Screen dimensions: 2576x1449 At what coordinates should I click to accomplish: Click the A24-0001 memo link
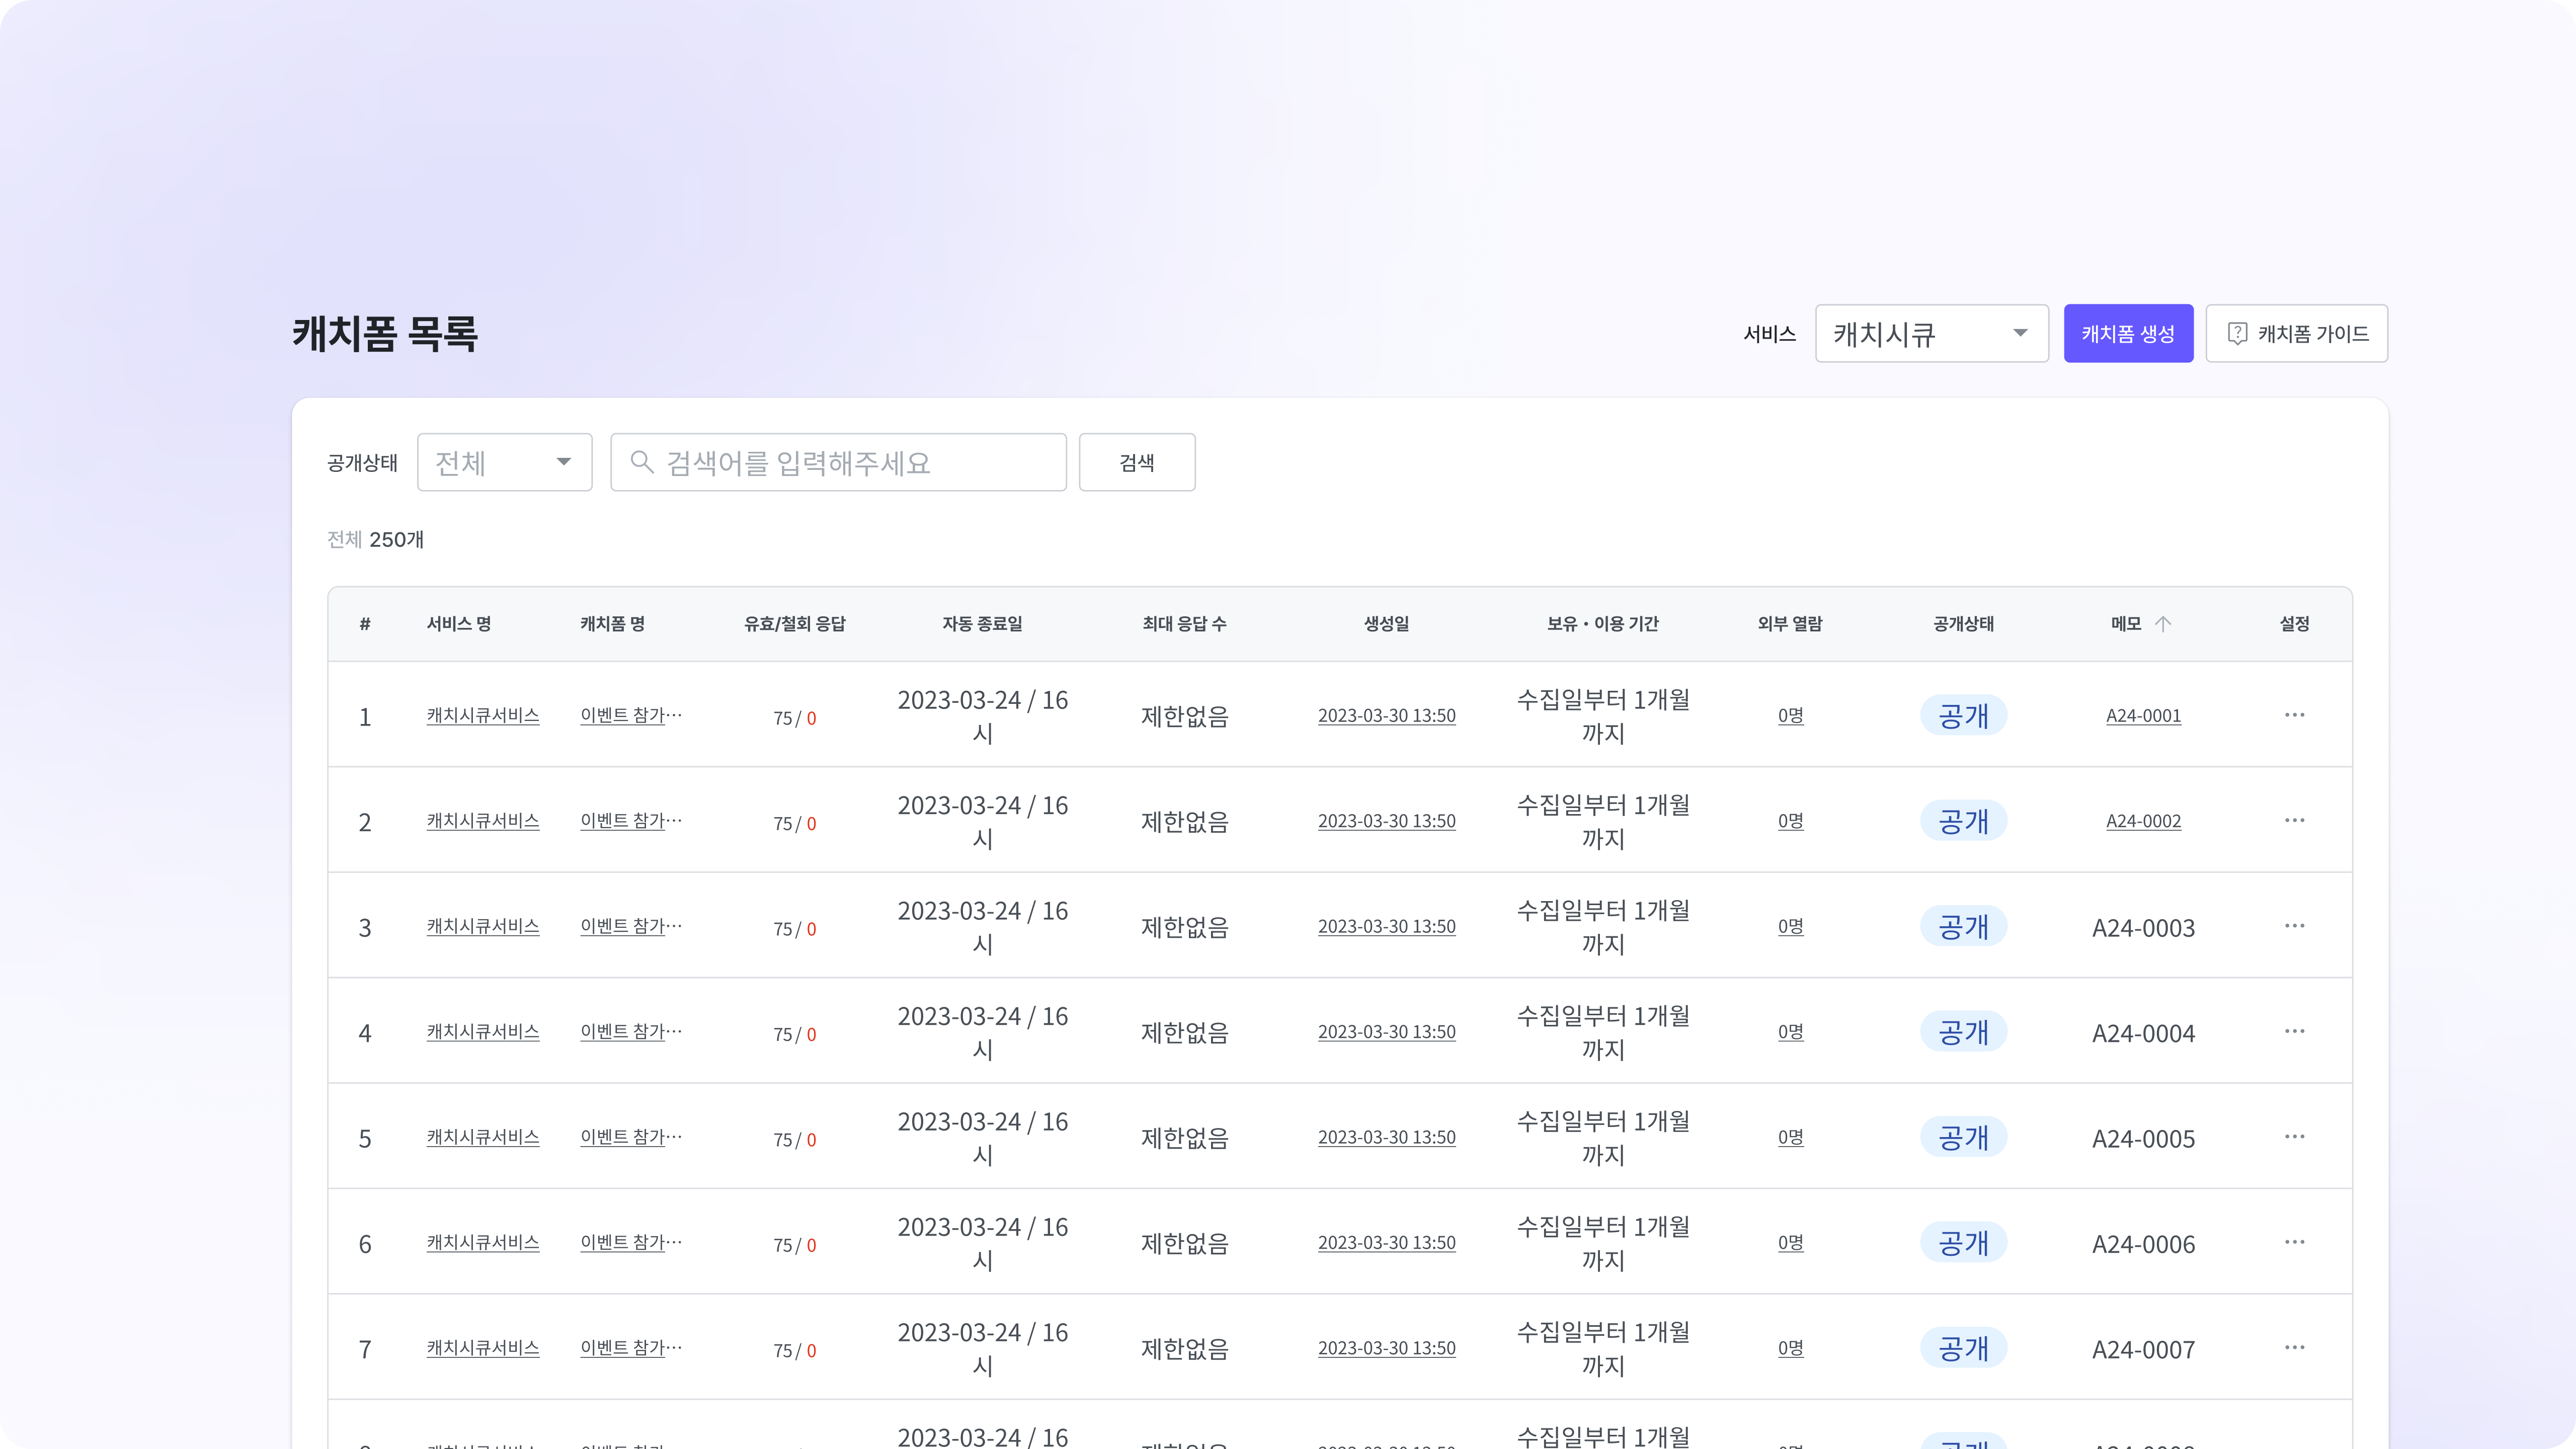coord(2143,715)
